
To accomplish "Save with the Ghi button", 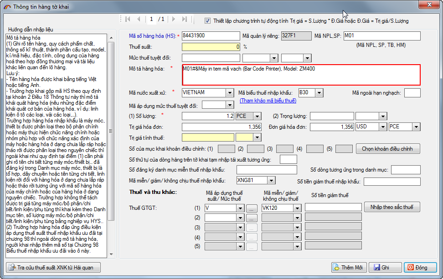I will point(385,268).
